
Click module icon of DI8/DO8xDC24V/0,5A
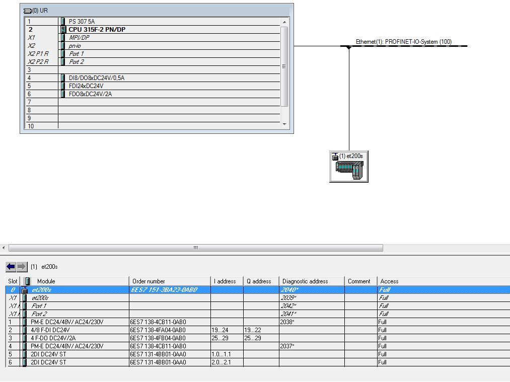tap(63, 78)
